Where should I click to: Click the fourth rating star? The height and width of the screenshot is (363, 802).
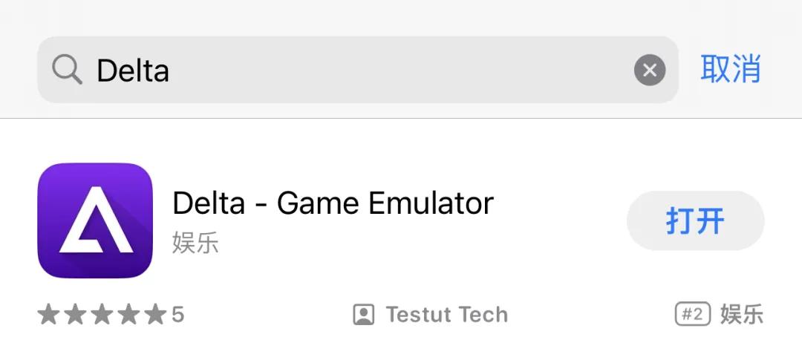coord(128,314)
